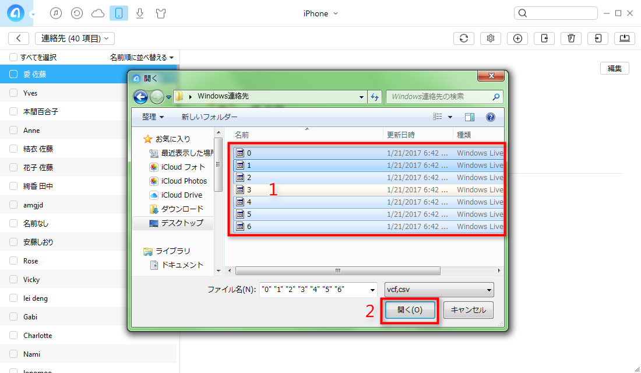
Task: Open the audio/music tab icon
Action: 56,13
